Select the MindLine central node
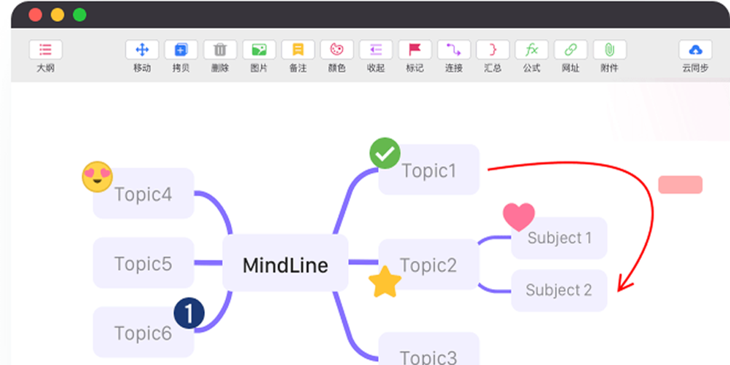 tap(285, 265)
